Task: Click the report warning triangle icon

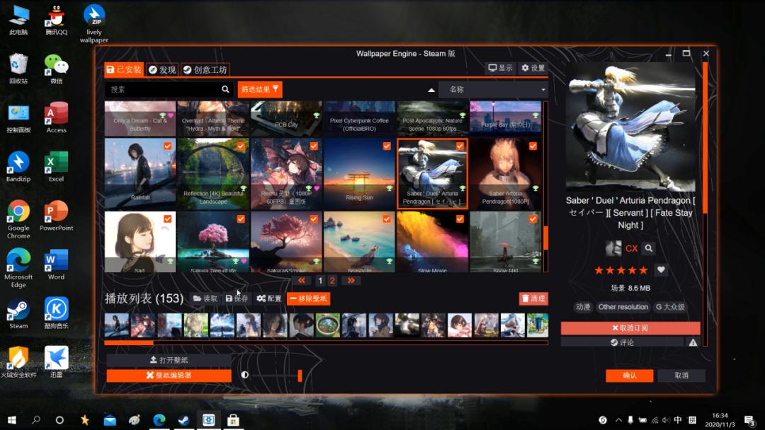Action: pyautogui.click(x=693, y=342)
